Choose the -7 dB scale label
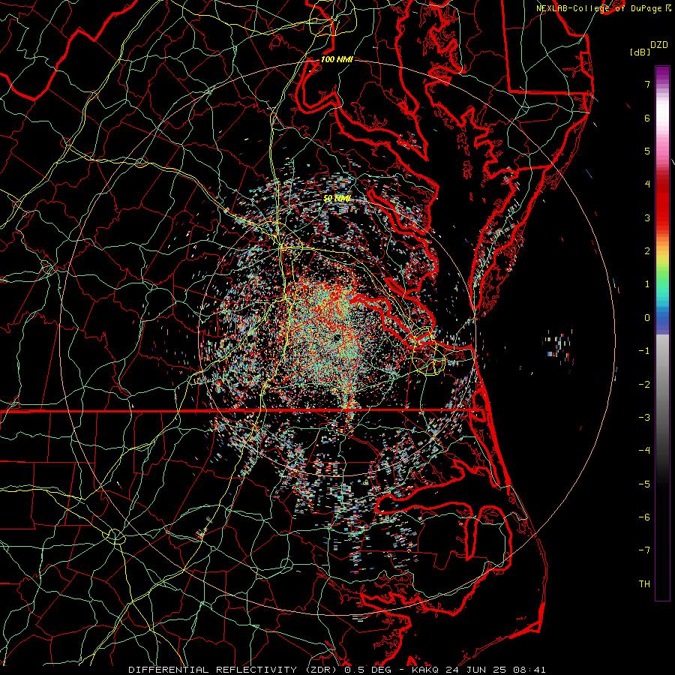This screenshot has width=675, height=675. click(644, 550)
